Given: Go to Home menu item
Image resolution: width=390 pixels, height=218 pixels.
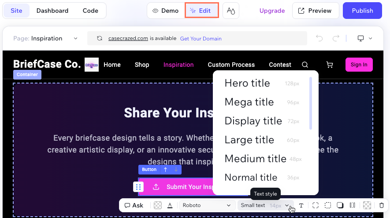Looking at the screenshot, I should click(112, 65).
